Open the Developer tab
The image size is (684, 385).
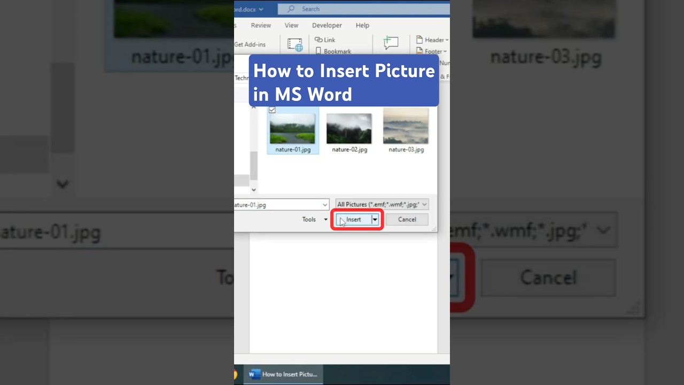point(327,25)
